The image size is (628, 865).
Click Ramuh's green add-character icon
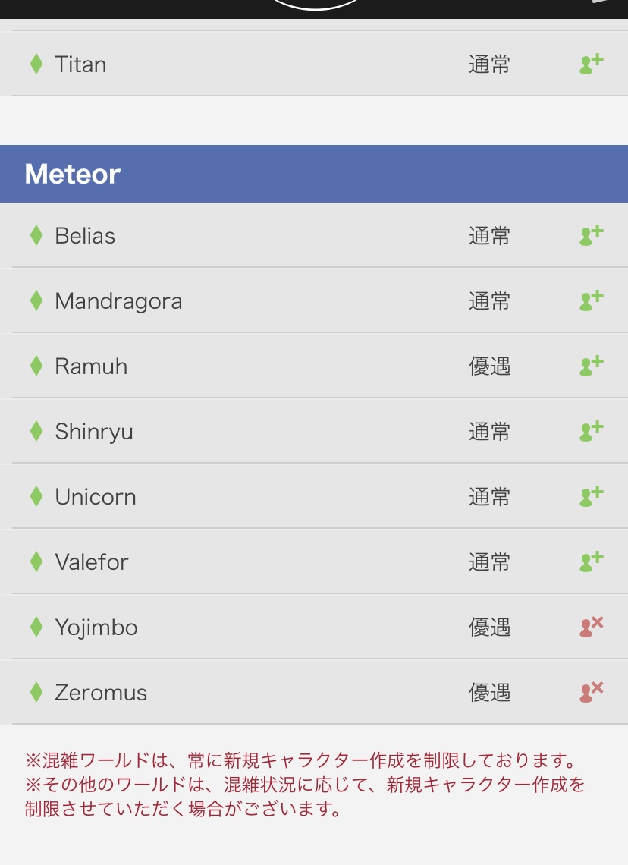click(x=591, y=366)
